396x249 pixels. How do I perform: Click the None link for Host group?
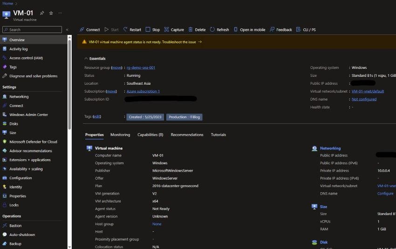pos(157,224)
